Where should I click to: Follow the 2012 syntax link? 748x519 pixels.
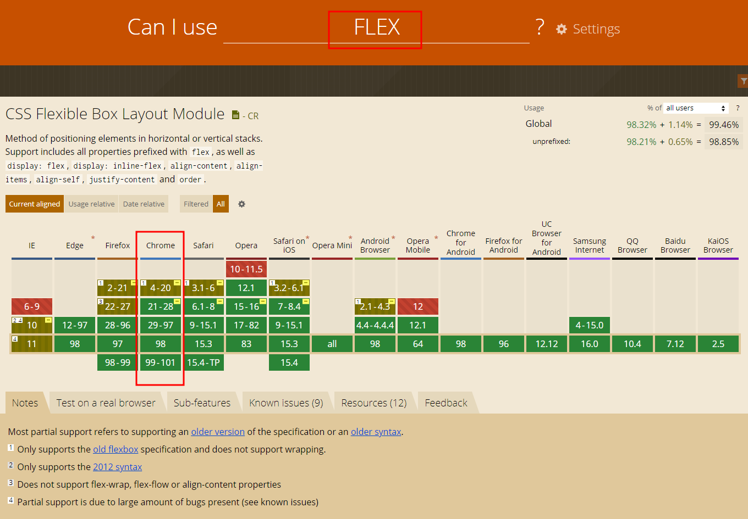pos(117,467)
